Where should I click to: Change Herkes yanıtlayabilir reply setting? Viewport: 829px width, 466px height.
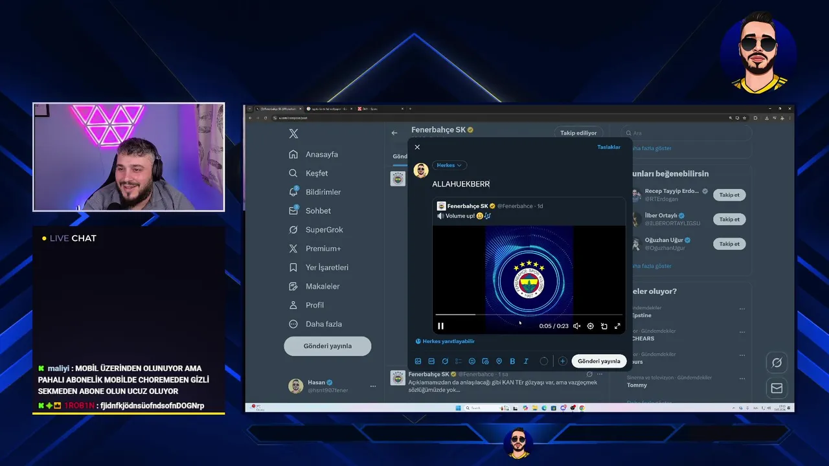click(x=445, y=341)
